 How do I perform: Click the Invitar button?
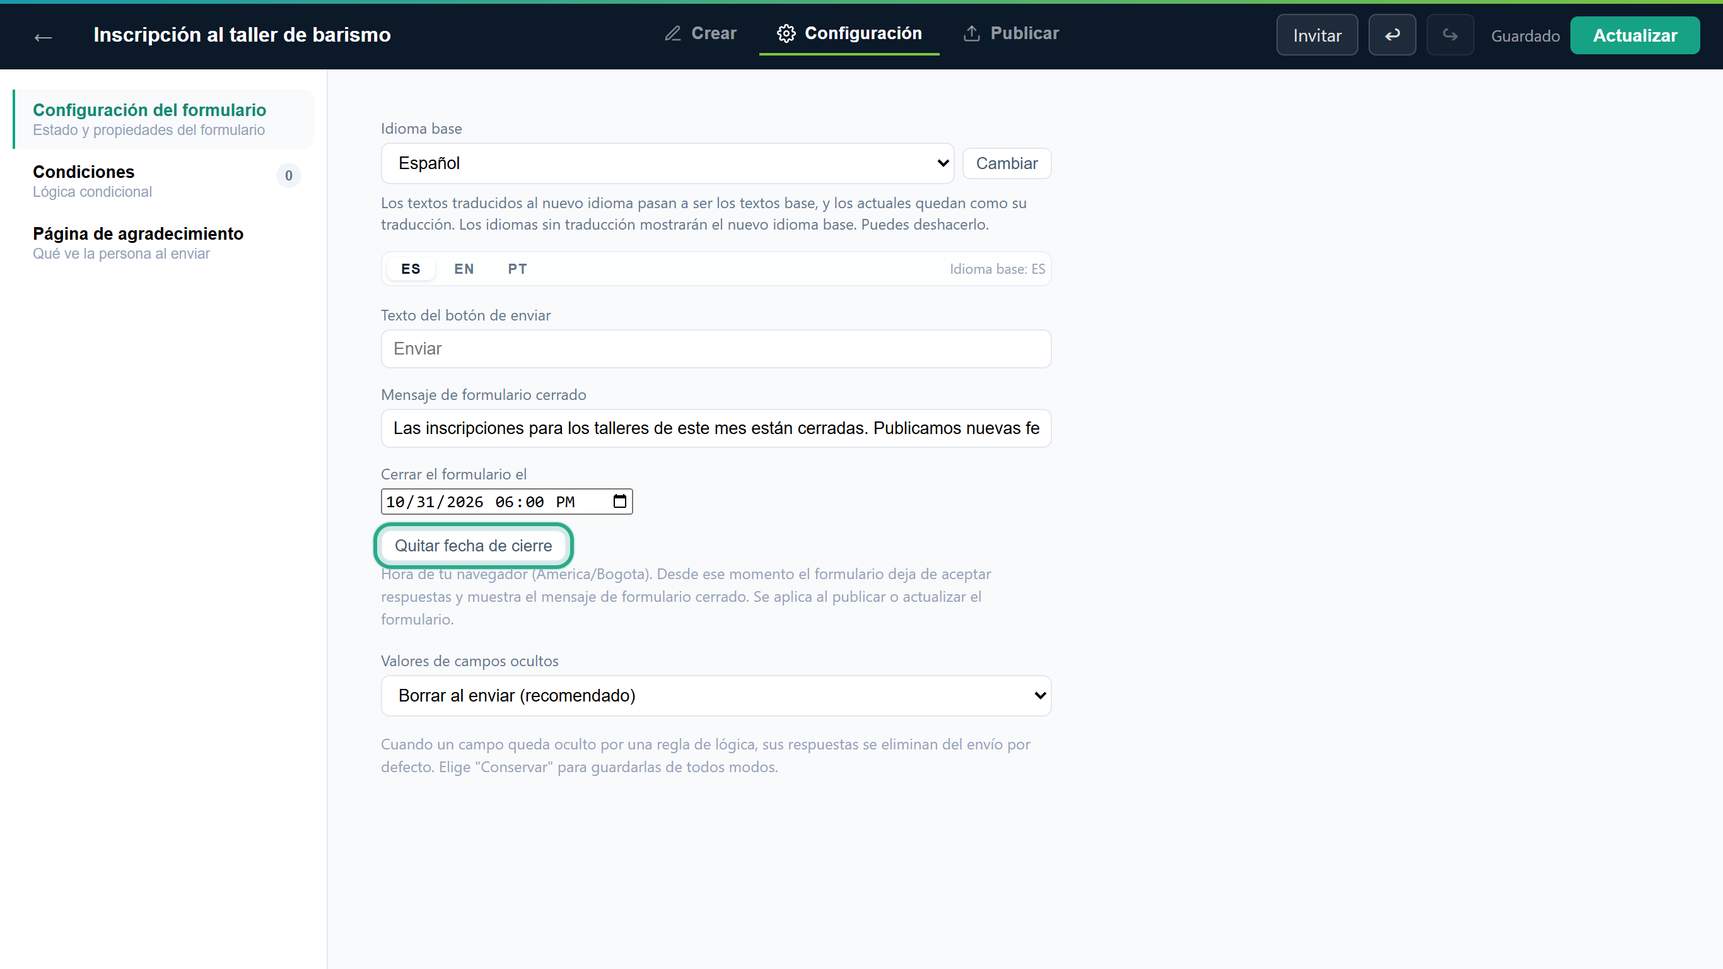[x=1316, y=35]
